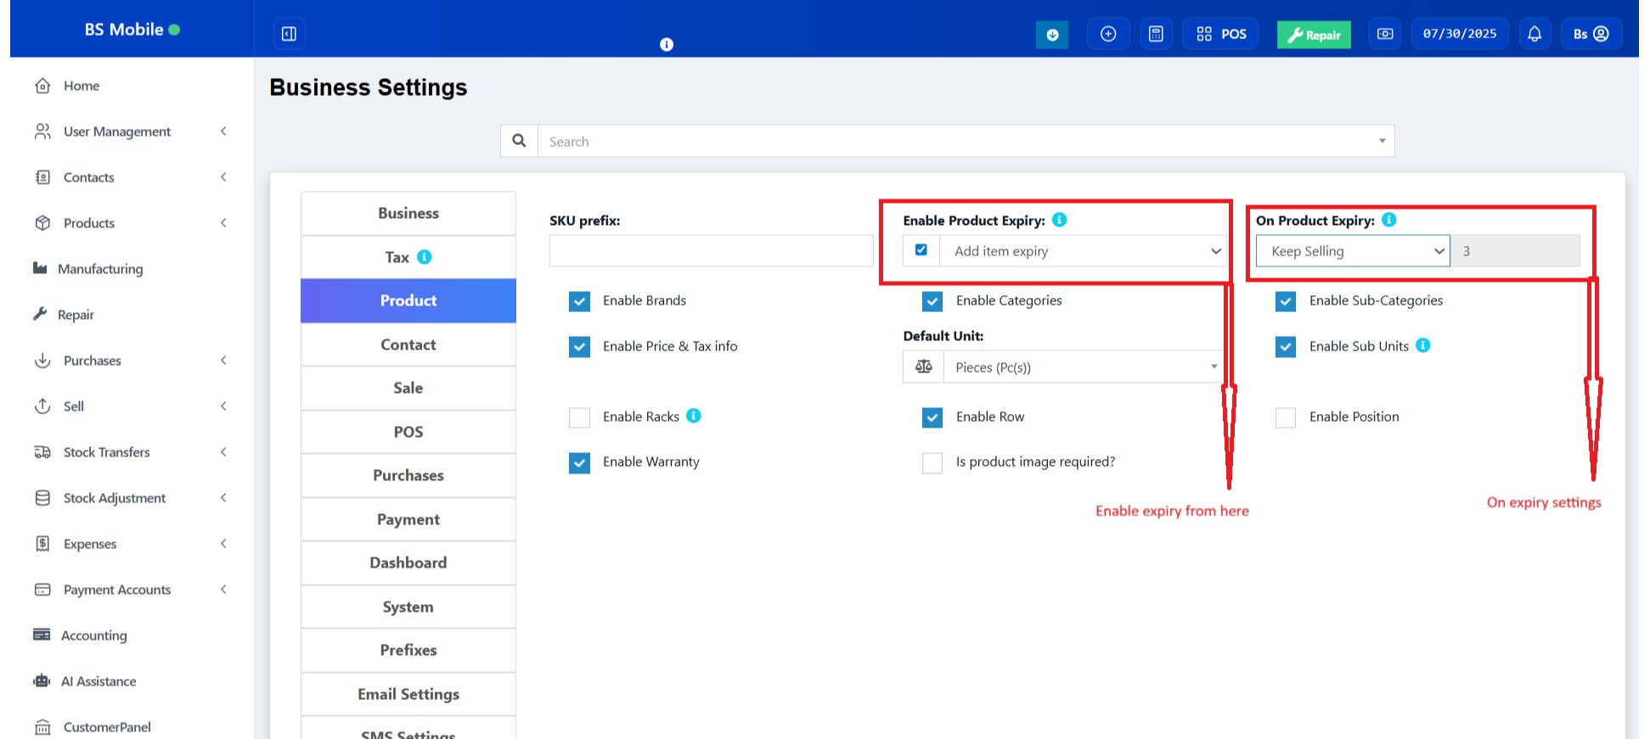The height and width of the screenshot is (739, 1650).
Task: Click the SKU prefix input field
Action: (711, 251)
